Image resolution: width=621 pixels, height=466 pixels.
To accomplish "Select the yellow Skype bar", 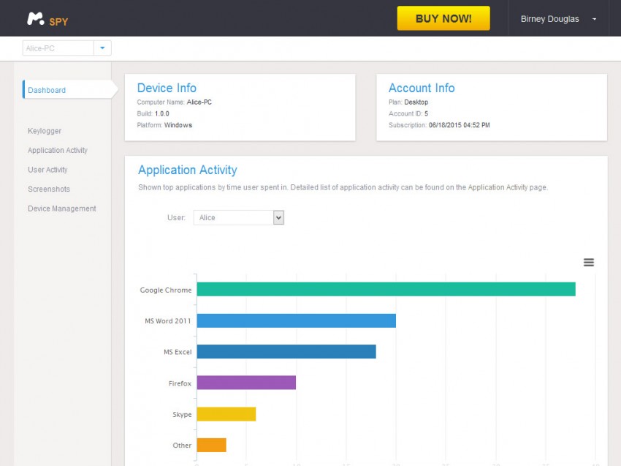I will click(226, 414).
